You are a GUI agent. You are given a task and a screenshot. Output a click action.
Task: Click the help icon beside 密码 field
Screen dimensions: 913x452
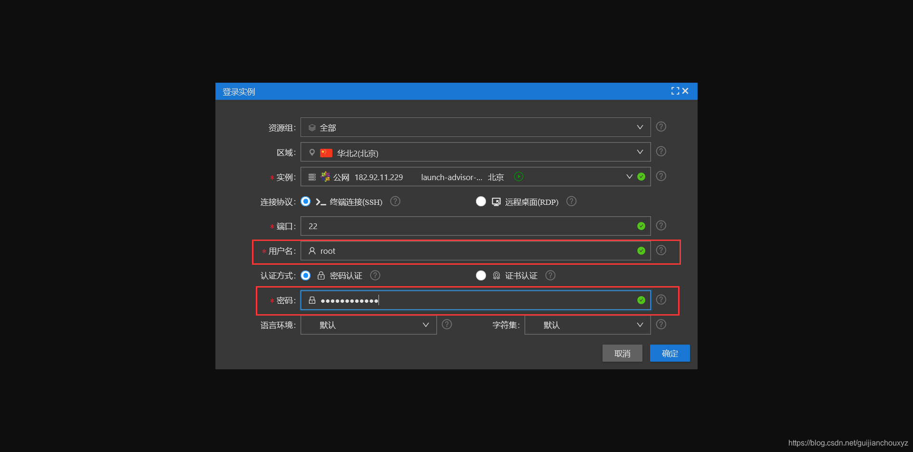pyautogui.click(x=661, y=299)
